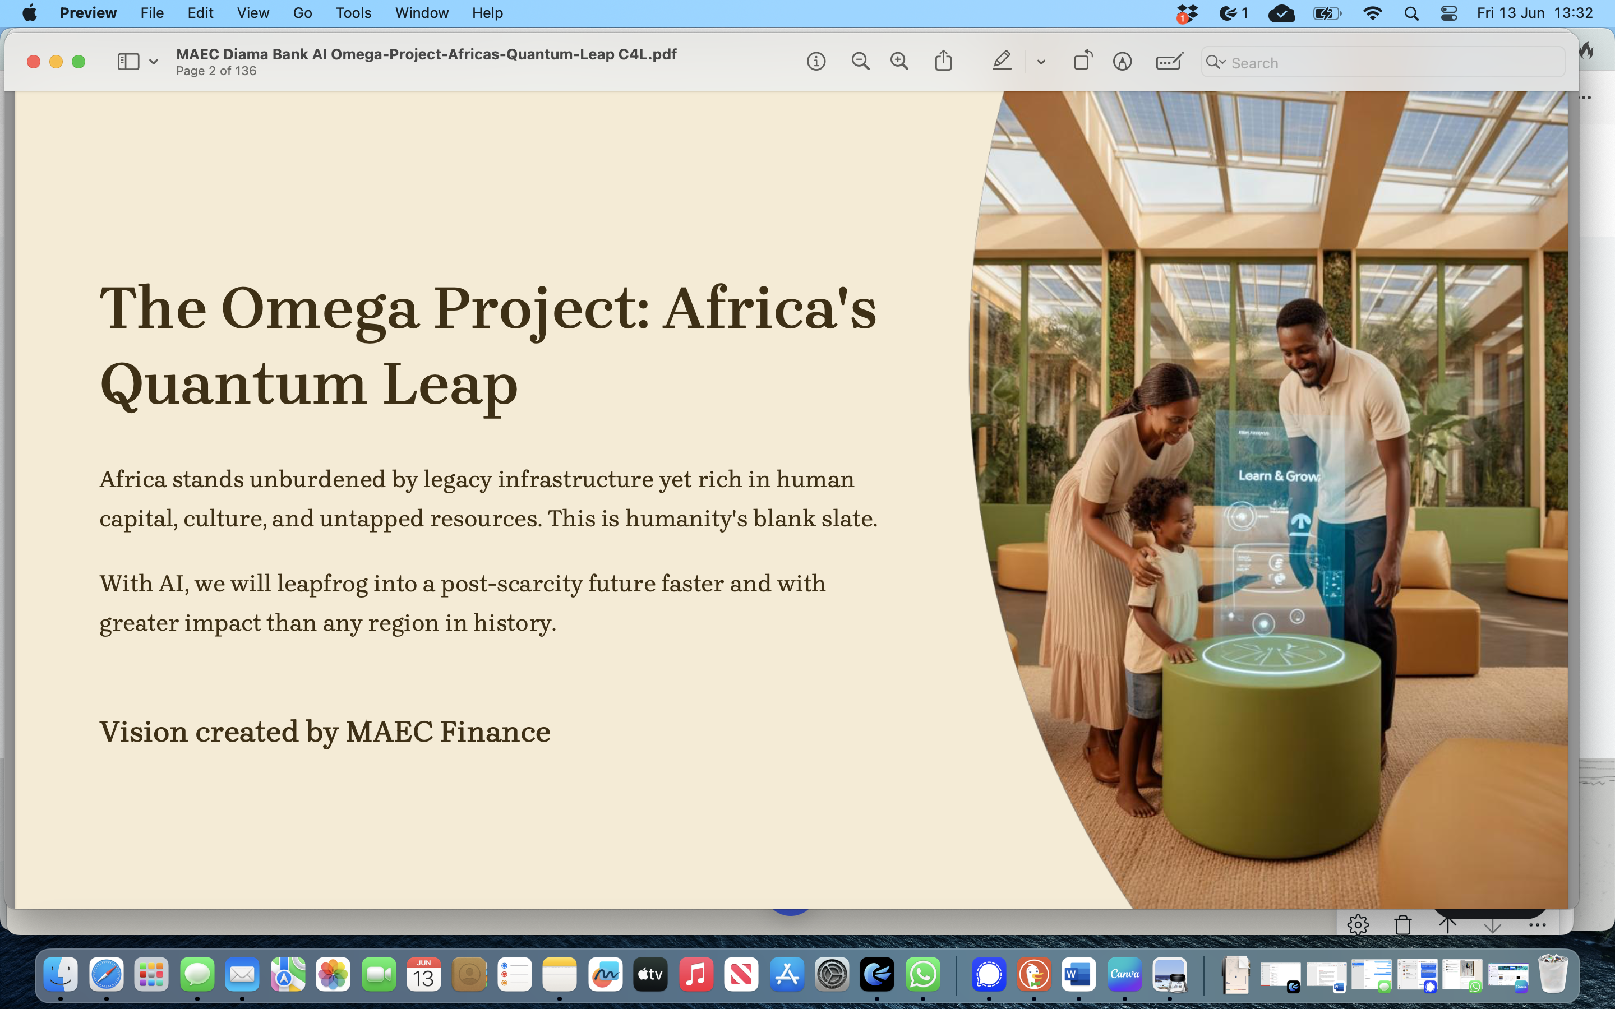
Task: Open the search options magnifier dropdown
Action: pyautogui.click(x=1215, y=62)
